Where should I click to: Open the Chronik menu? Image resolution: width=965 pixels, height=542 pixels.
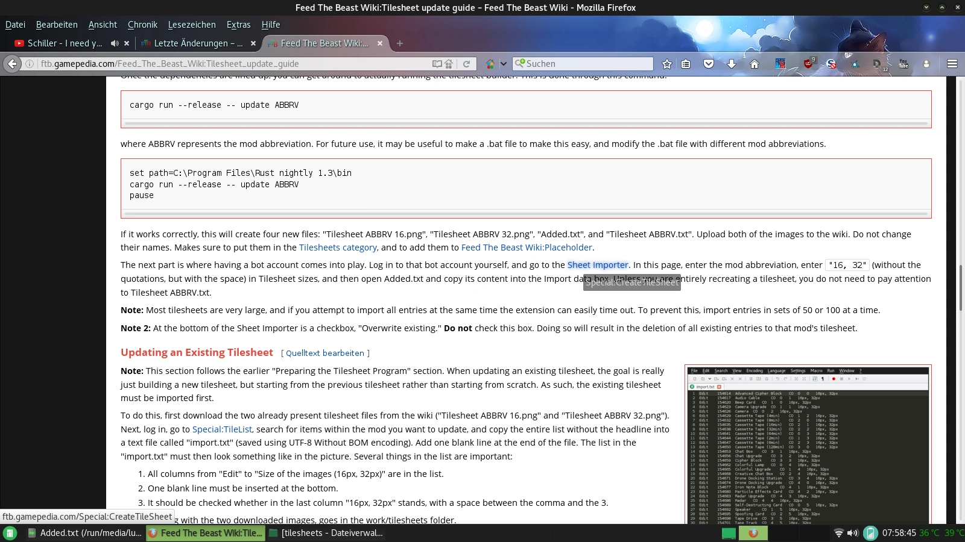point(142,25)
